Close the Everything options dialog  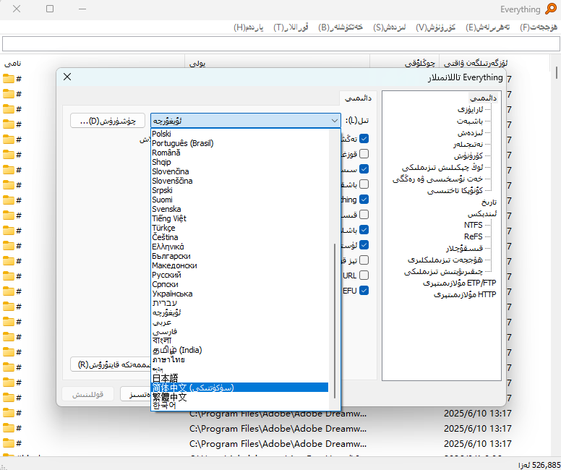[x=67, y=77]
